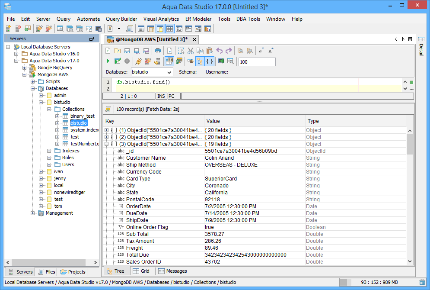Collapse record (3) ObjectId row

coord(106,144)
